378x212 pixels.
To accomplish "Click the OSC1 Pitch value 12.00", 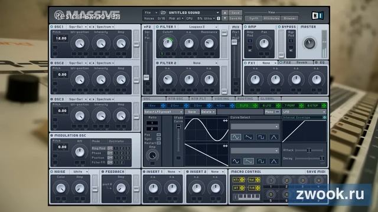I will click(61, 38).
